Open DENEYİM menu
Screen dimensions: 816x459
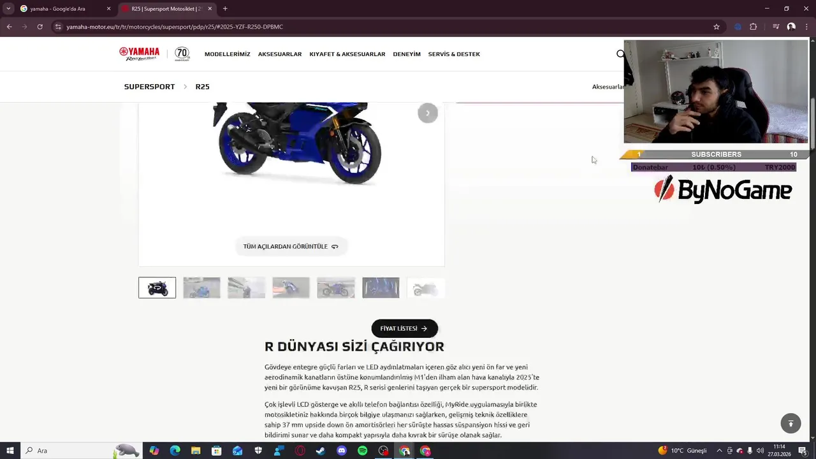(407, 54)
